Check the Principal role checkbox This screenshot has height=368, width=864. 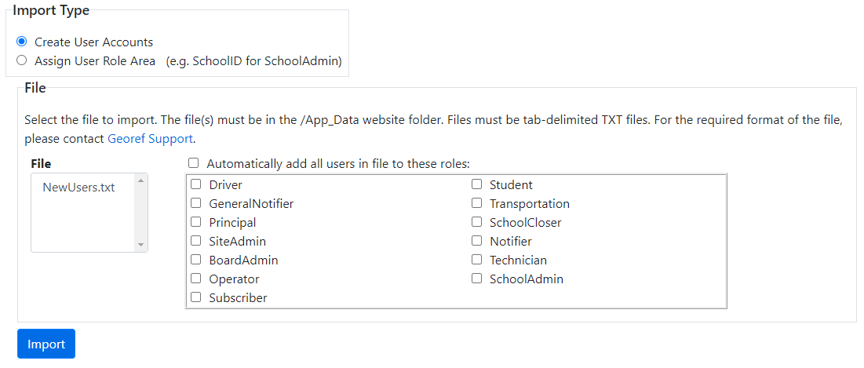(x=196, y=223)
